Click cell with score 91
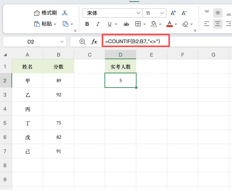The image size is (232, 190). pyautogui.click(x=58, y=151)
